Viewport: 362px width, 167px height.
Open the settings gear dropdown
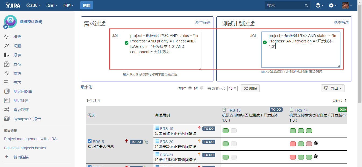[x=333, y=5]
